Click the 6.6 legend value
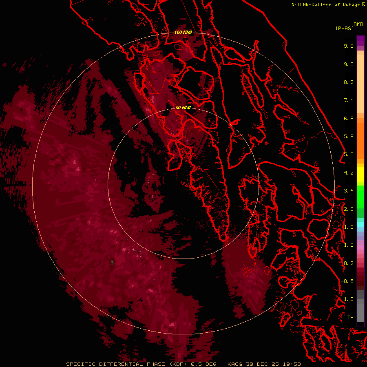 tap(349, 118)
